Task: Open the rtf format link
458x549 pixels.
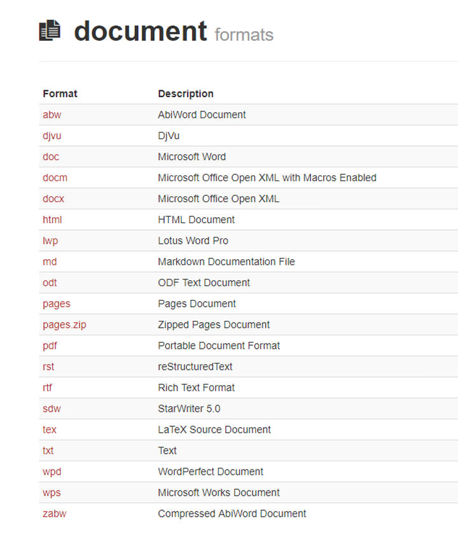Action: (x=48, y=388)
